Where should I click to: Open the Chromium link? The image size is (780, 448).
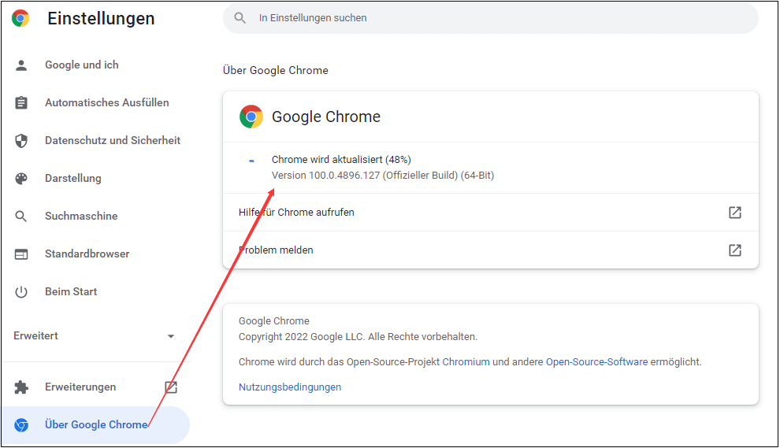(x=466, y=362)
